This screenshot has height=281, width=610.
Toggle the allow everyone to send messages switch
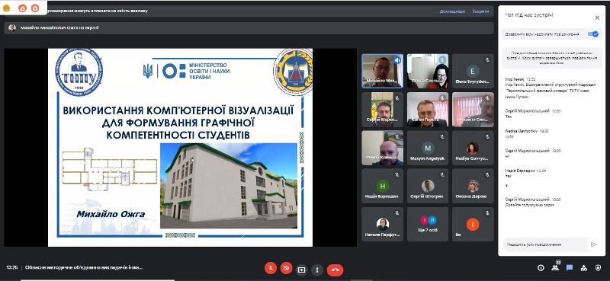click(593, 34)
